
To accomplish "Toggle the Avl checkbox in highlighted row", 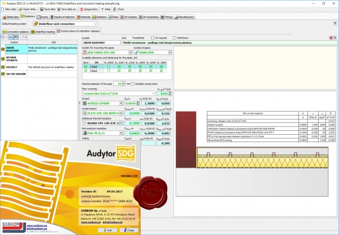I will [x=86, y=66].
